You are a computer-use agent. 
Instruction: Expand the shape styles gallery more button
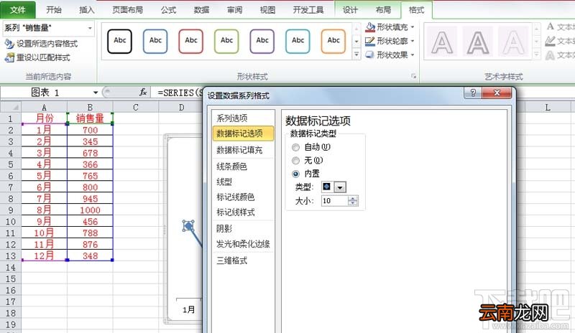[356, 55]
